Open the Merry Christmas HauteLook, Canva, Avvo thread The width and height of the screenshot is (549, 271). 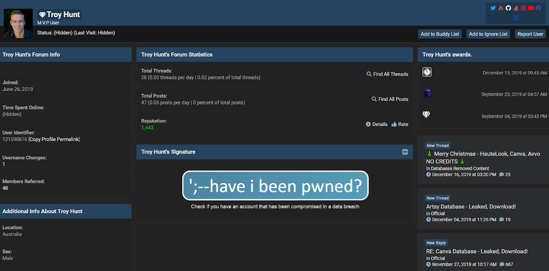pyautogui.click(x=483, y=158)
